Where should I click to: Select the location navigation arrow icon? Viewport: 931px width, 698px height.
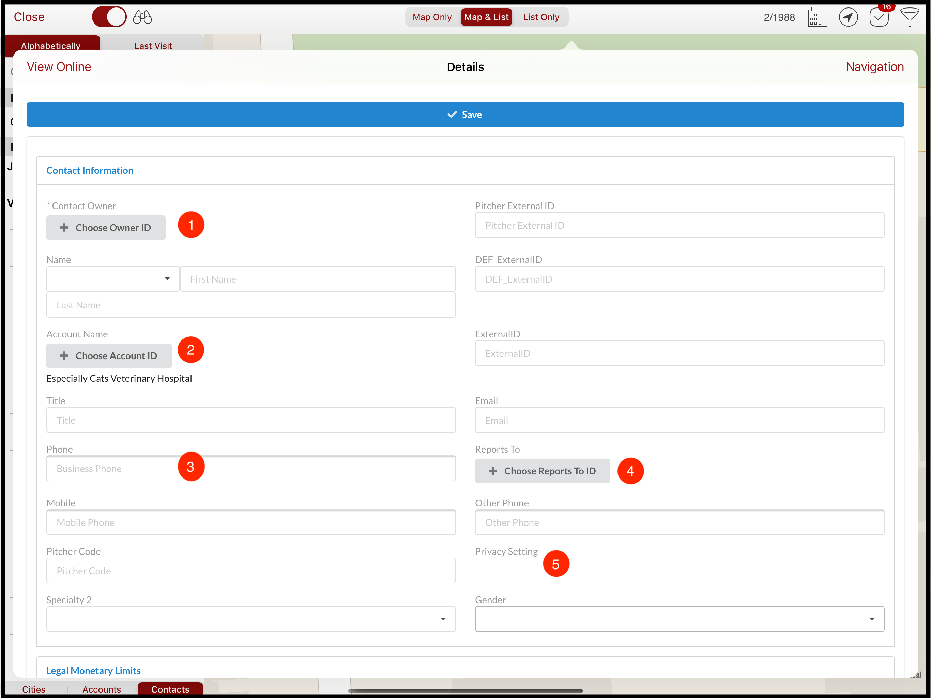(x=849, y=17)
